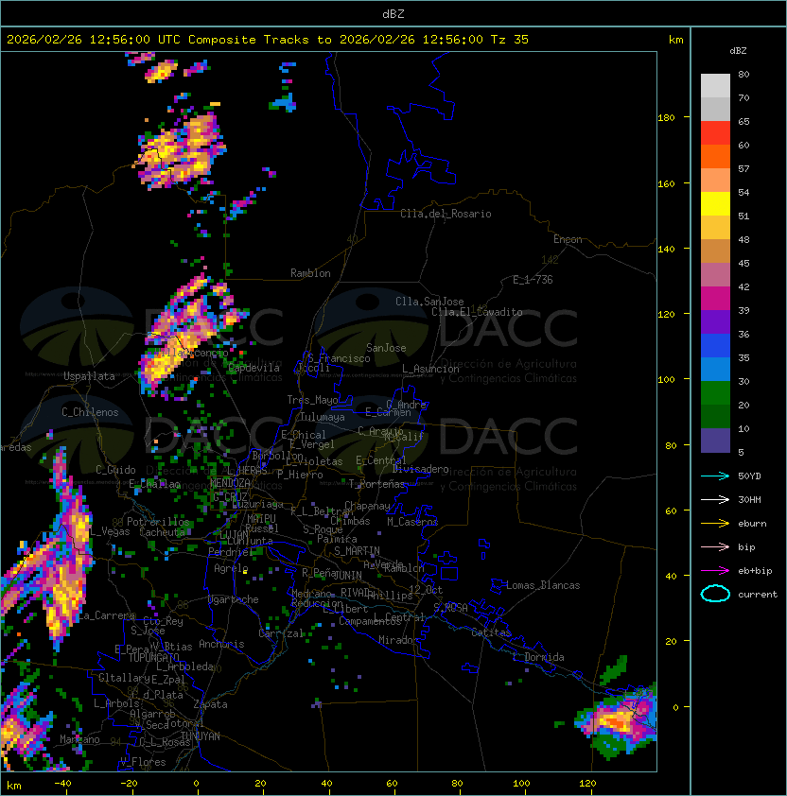Click the 'Zapata' map label
The image size is (787, 796).
[210, 704]
